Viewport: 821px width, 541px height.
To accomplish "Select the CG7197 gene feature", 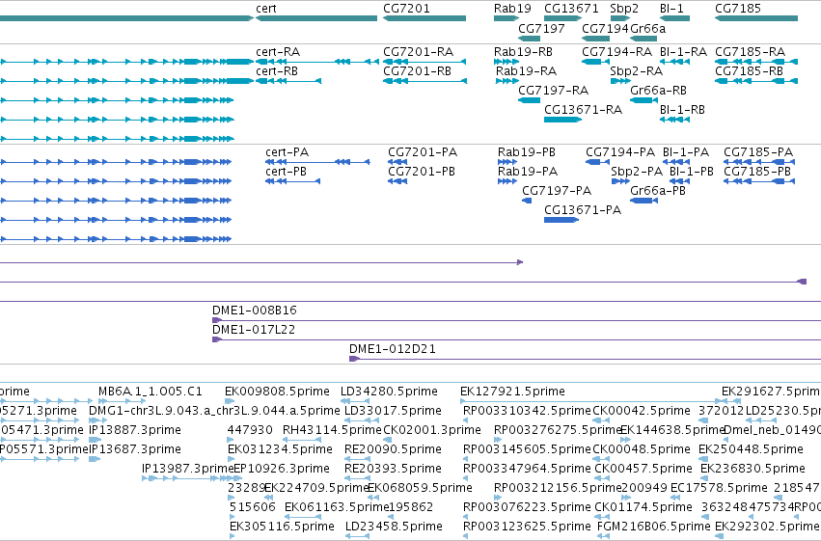I will pyautogui.click(x=530, y=39).
